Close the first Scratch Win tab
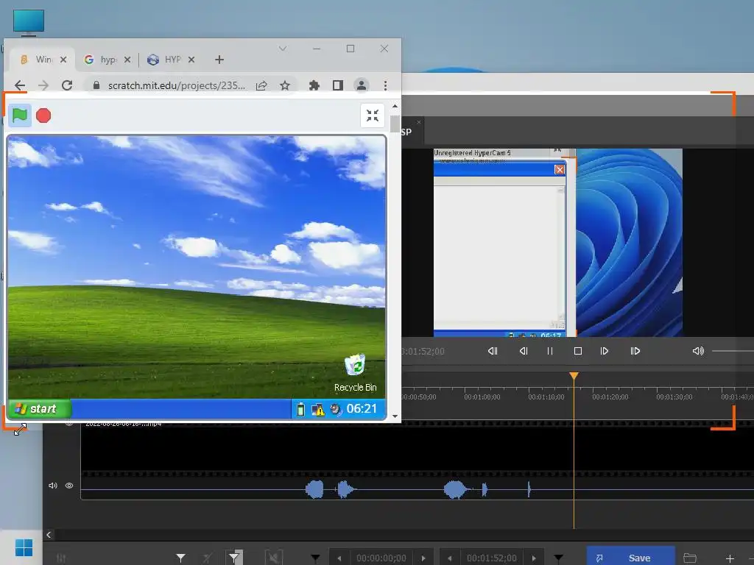Viewport: 754px width, 565px height. (x=63, y=60)
